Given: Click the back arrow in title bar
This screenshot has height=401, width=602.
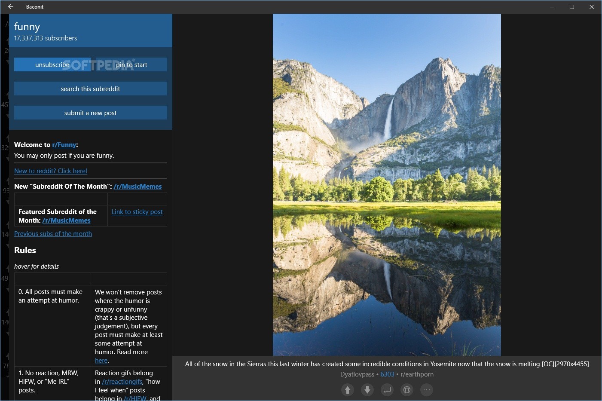Looking at the screenshot, I should 11,7.
